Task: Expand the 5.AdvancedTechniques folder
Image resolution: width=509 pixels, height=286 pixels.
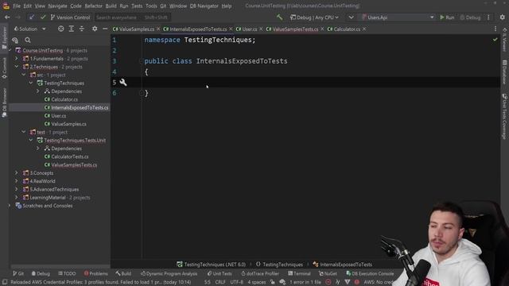Action: coord(17,189)
